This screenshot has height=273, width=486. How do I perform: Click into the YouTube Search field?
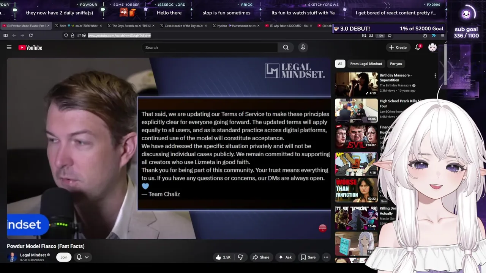pyautogui.click(x=210, y=47)
